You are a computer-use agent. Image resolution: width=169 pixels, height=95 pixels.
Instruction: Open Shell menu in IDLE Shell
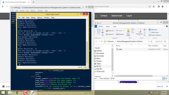click(x=27, y=18)
